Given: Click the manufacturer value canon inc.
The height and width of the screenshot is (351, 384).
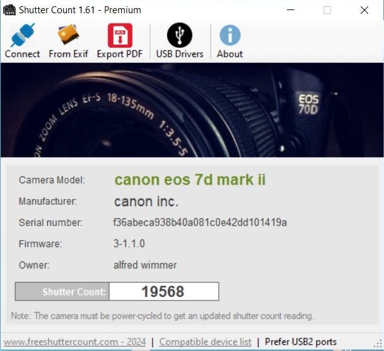Looking at the screenshot, I should [x=146, y=202].
